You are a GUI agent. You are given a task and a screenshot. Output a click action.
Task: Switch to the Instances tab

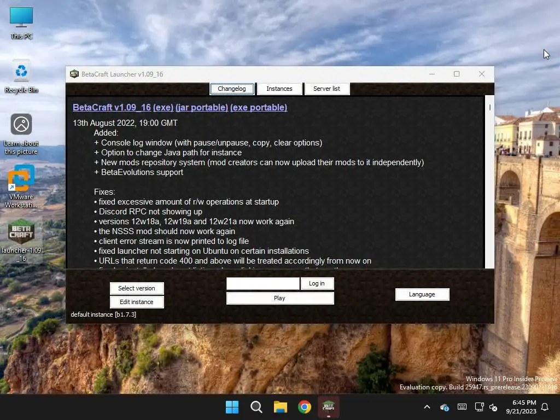click(279, 89)
